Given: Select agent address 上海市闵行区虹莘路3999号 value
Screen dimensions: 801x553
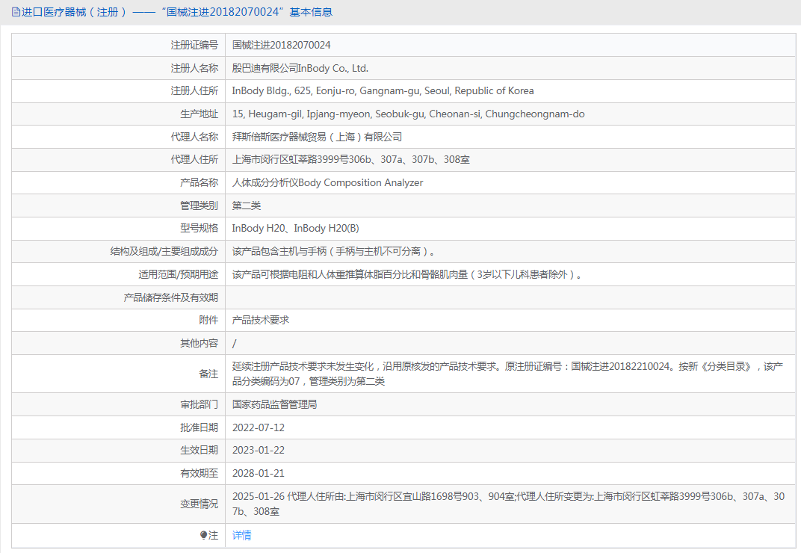Looking at the screenshot, I should point(351,159).
